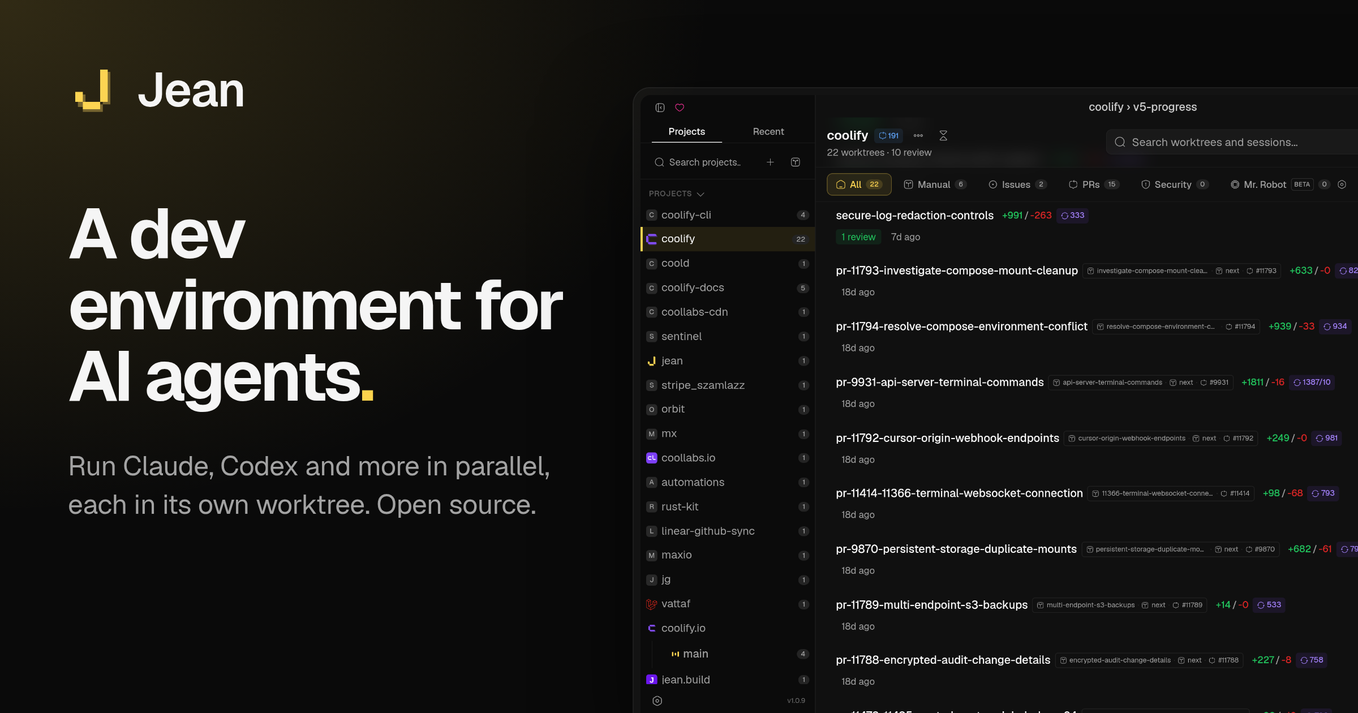Open settings gear at sidebar bottom

[x=657, y=701]
